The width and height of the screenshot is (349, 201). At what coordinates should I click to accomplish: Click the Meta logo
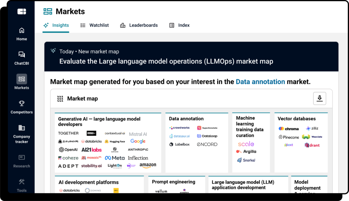[x=115, y=158]
